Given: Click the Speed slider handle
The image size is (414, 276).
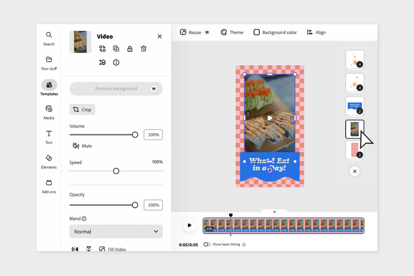Looking at the screenshot, I should click(x=116, y=171).
